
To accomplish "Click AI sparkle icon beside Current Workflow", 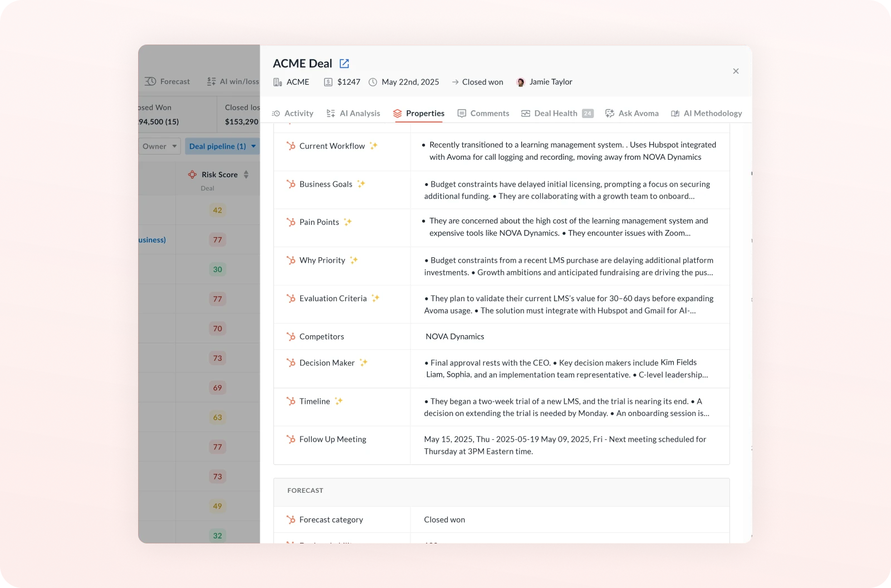I will [x=374, y=146].
